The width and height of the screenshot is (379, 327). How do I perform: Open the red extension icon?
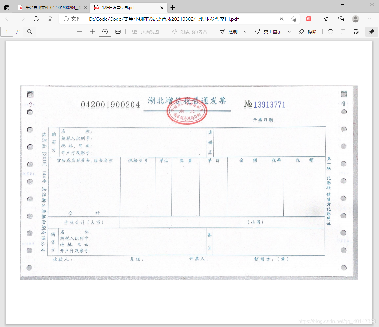click(309, 19)
